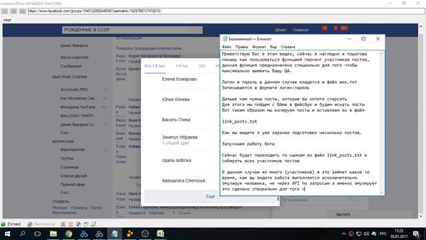Open Зинегул Ибраева's profile from list
This screenshot has height=240, width=426.
click(180, 137)
